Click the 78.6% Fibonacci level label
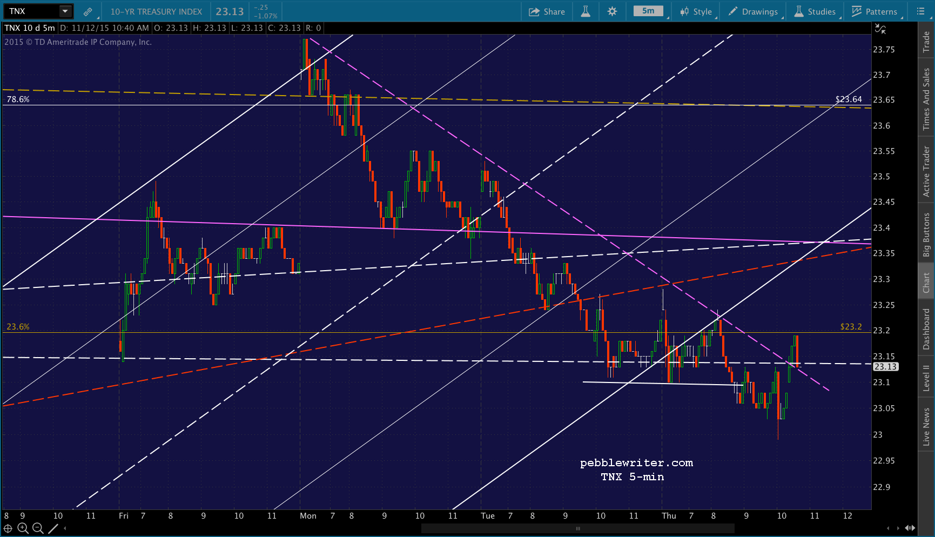This screenshot has width=935, height=537. click(x=18, y=99)
